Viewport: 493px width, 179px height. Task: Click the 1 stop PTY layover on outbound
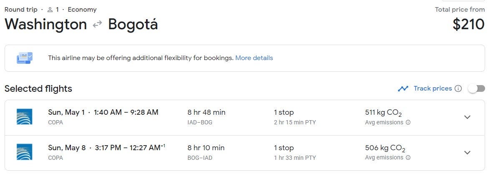[x=294, y=117]
